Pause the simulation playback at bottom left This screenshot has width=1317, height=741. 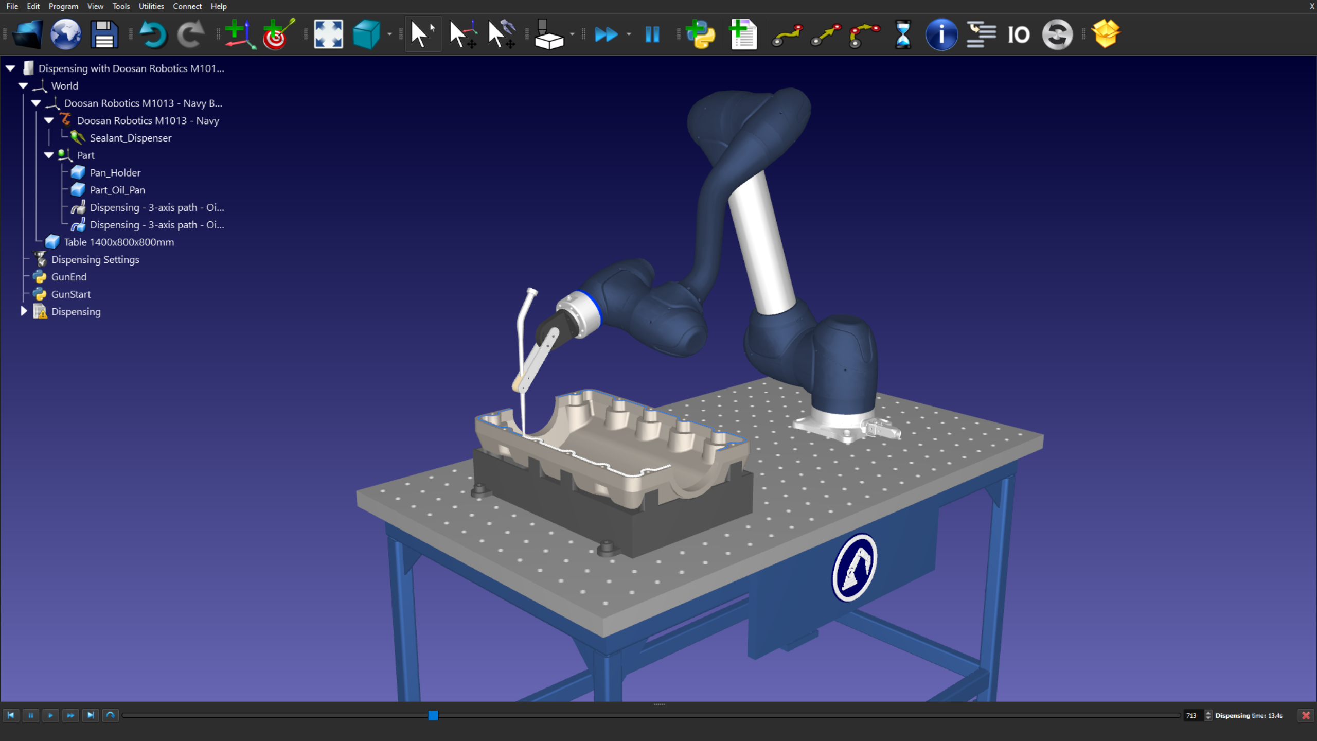tap(30, 715)
